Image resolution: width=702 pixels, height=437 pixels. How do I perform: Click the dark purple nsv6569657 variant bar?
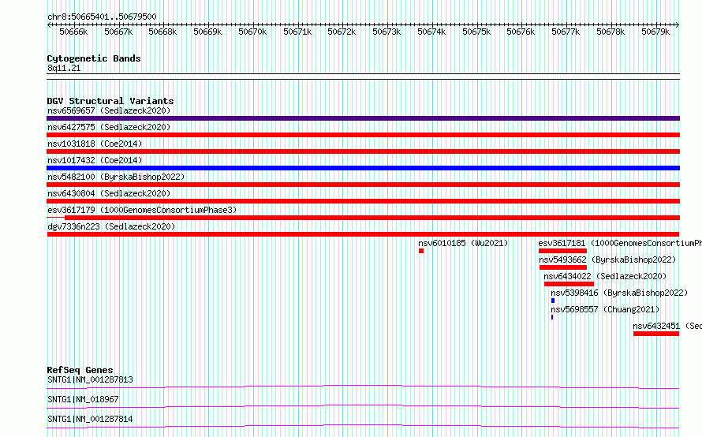[363, 118]
